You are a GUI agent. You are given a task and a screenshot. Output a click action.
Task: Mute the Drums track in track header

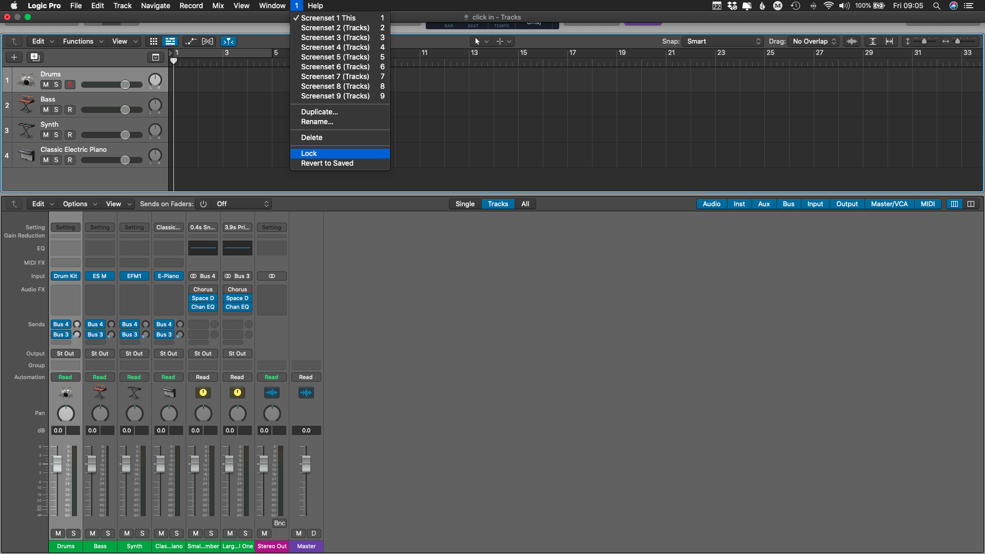tap(46, 85)
